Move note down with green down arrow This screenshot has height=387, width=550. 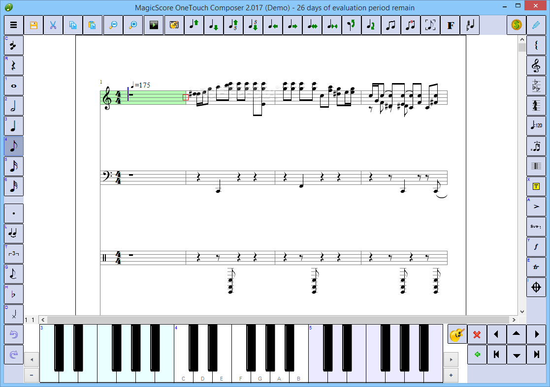(214, 25)
